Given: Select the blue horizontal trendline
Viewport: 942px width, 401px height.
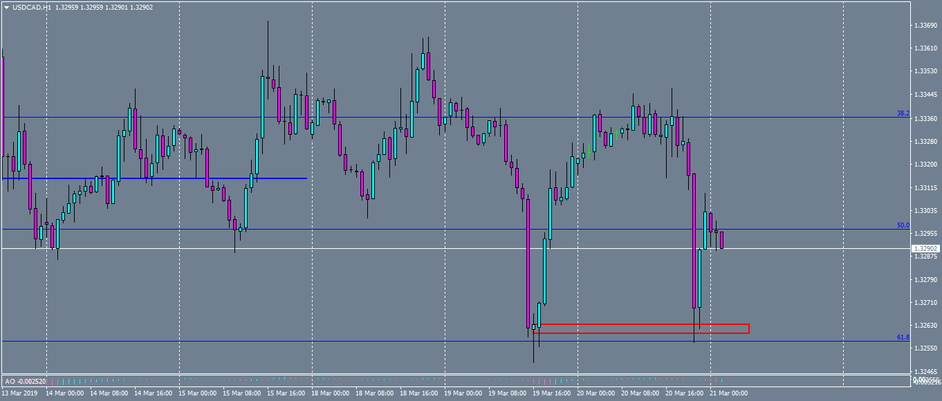Looking at the screenshot, I should click(173, 178).
